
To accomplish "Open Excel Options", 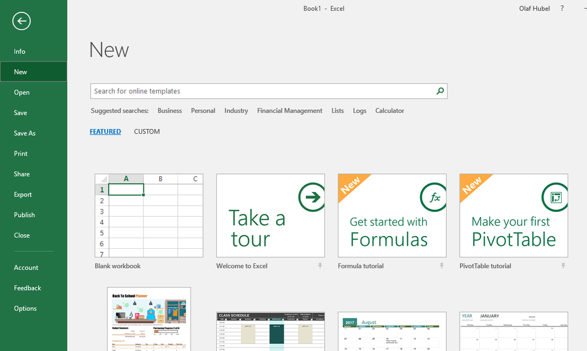I will coord(33,308).
